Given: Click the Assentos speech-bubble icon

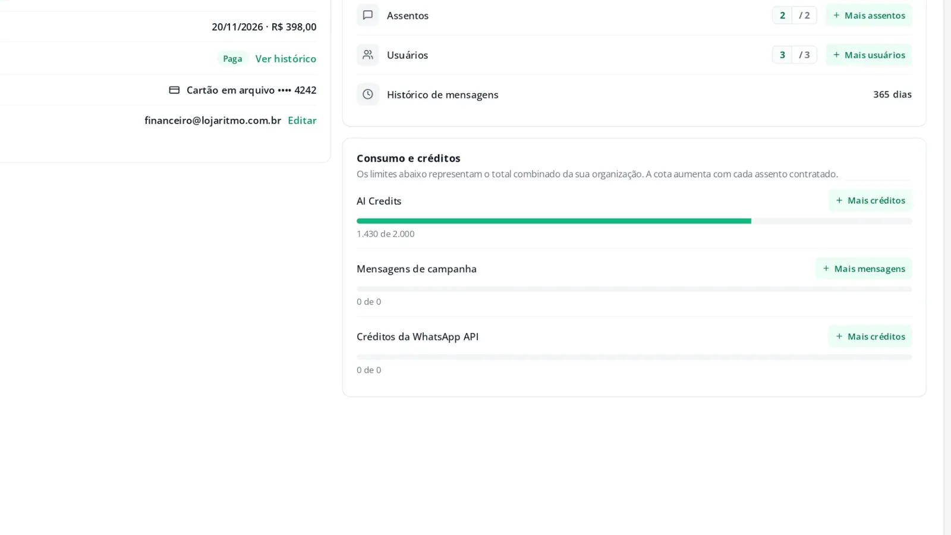Looking at the screenshot, I should tap(368, 15).
